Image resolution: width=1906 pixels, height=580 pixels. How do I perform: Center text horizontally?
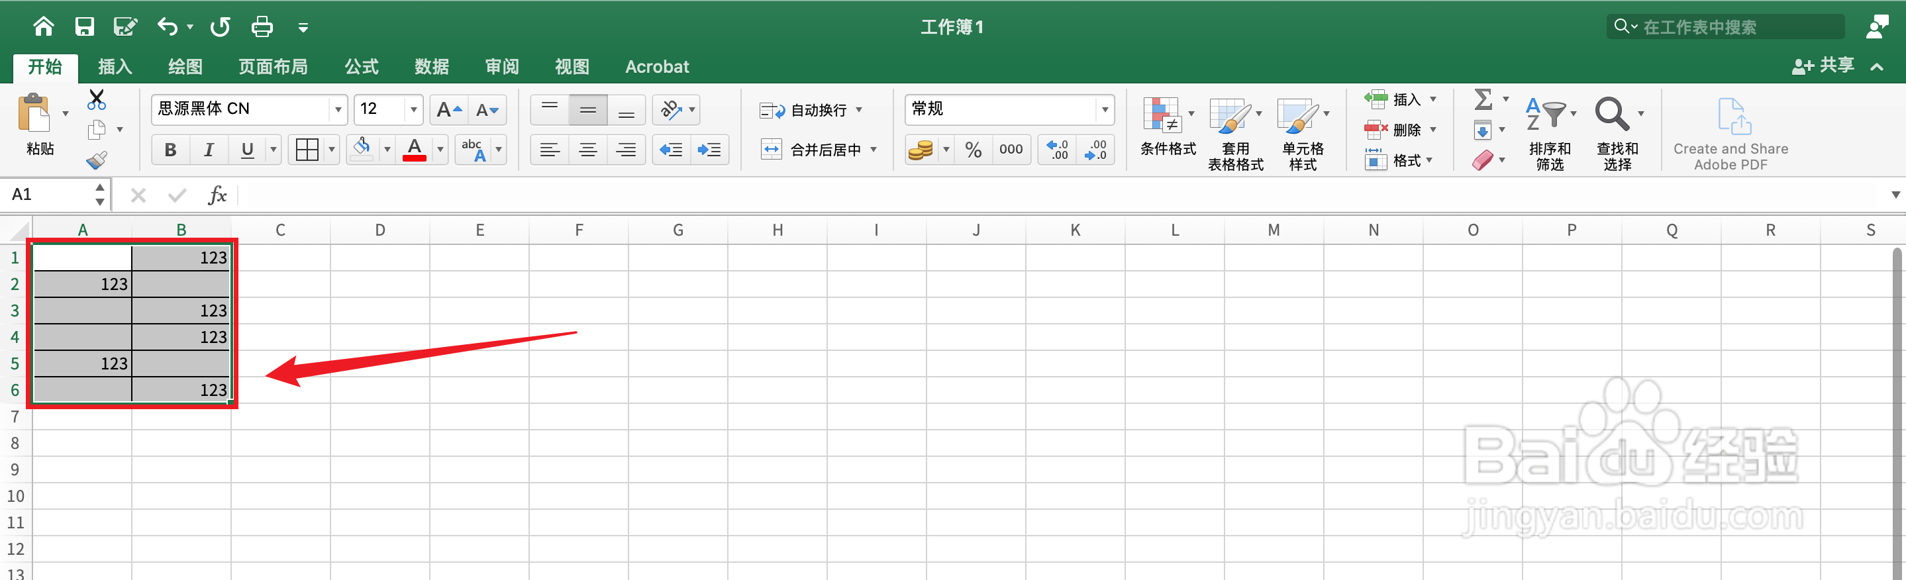pos(588,150)
